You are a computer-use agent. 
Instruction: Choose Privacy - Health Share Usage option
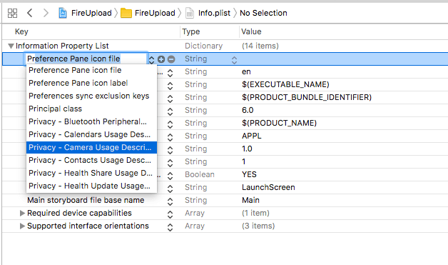(91, 173)
